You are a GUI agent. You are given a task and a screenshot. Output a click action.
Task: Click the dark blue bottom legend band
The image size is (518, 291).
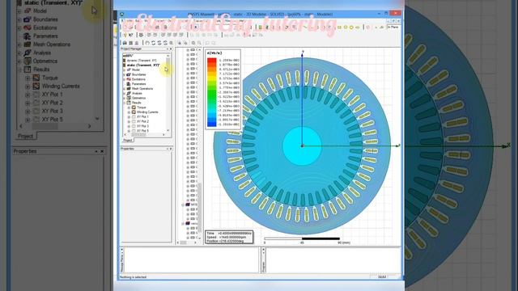pyautogui.click(x=212, y=124)
